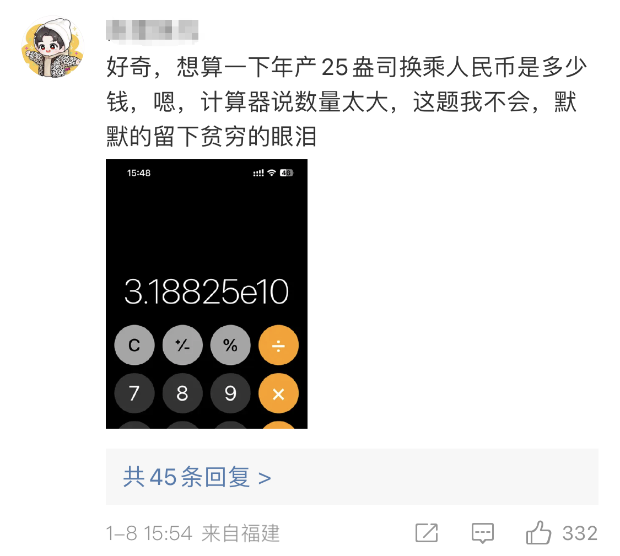Open the blurred username profile
The image size is (620, 556).
tap(152, 30)
